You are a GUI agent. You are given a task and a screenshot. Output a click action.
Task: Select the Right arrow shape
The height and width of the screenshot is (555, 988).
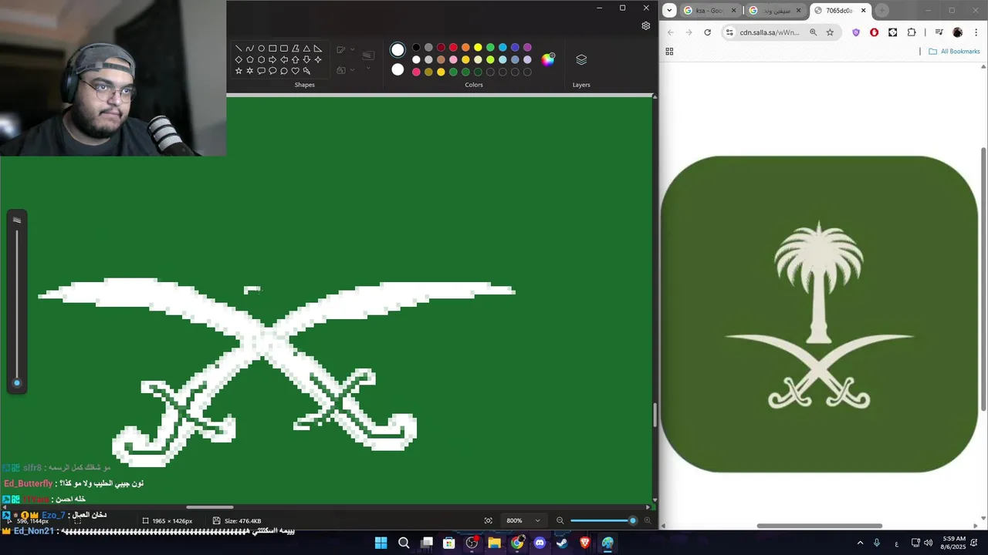[272, 59]
